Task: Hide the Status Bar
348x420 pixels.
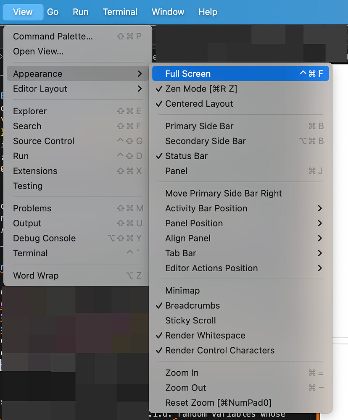Action: click(x=186, y=156)
